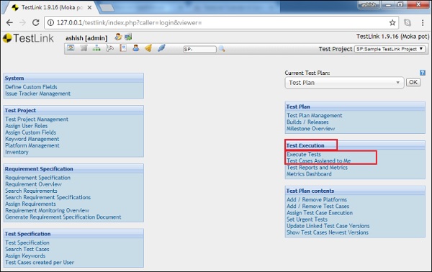Open the test specification tree icon
The width and height of the screenshot is (432, 272).
point(96,48)
